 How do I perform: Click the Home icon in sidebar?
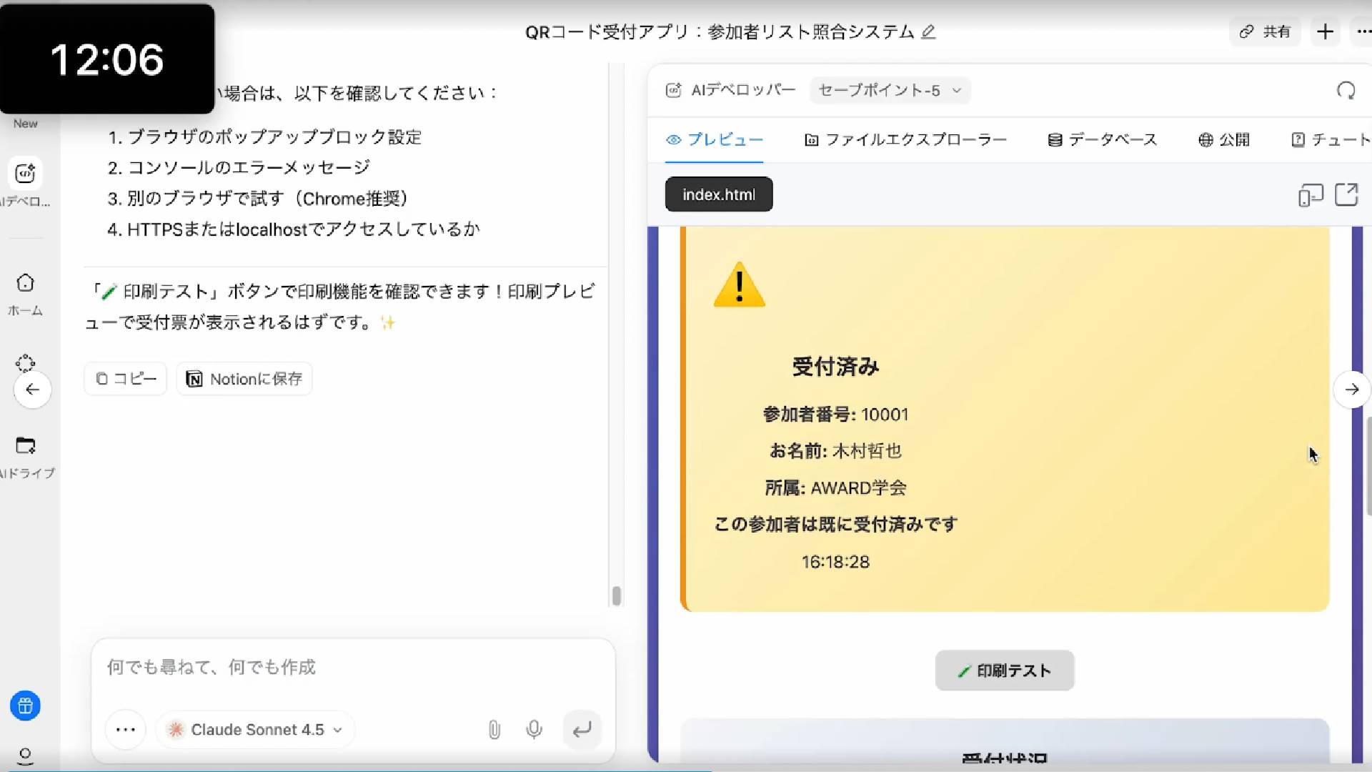coord(25,284)
